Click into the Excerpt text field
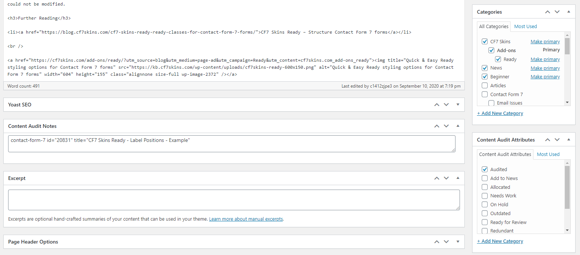Image resolution: width=580 pixels, height=255 pixels. pyautogui.click(x=234, y=200)
